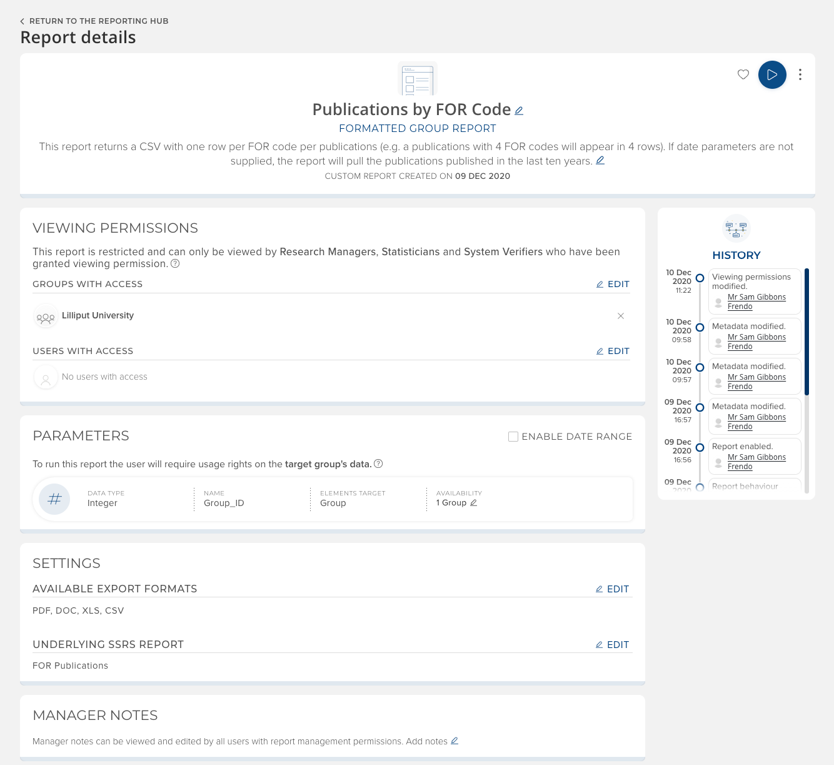Image resolution: width=834 pixels, height=765 pixels.
Task: Click the 10 Dec 09:58 timeline marker
Action: click(700, 327)
